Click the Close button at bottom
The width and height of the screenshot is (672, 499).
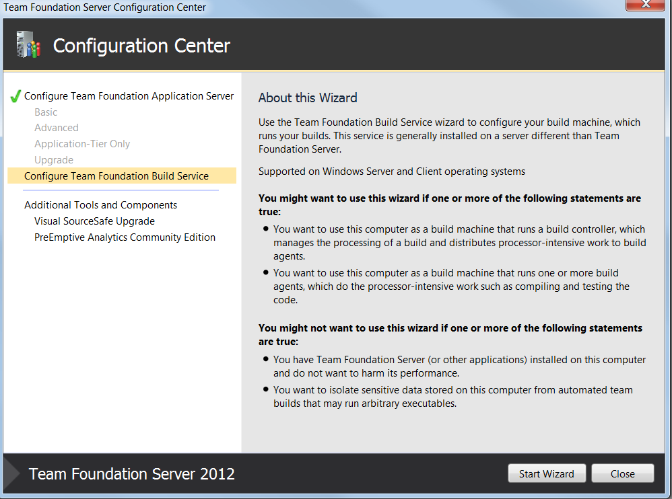pyautogui.click(x=623, y=473)
